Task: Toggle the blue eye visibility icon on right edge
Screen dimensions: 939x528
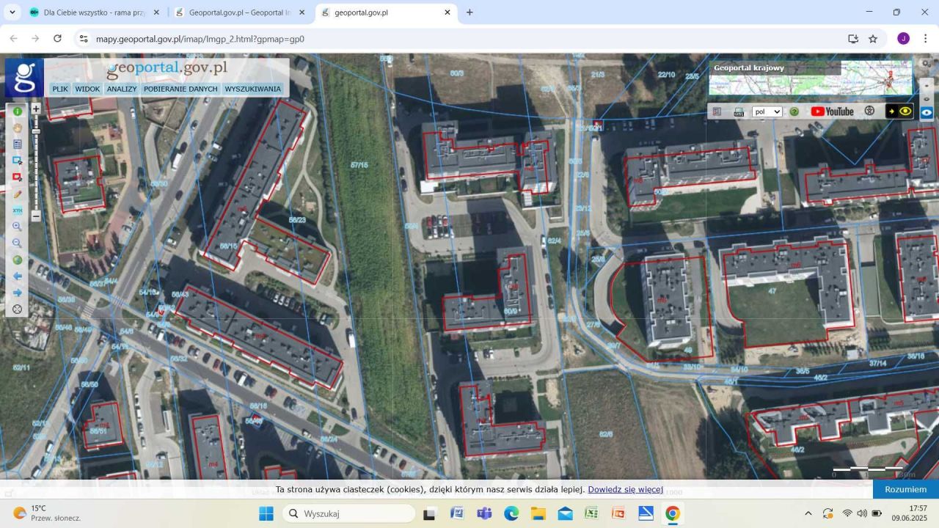Action: 927,112
